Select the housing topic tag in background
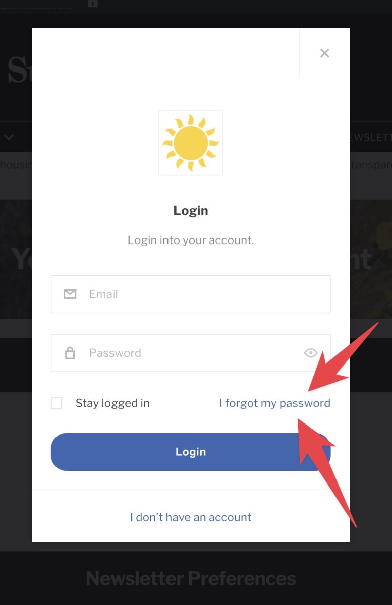The image size is (392, 605). [x=16, y=164]
